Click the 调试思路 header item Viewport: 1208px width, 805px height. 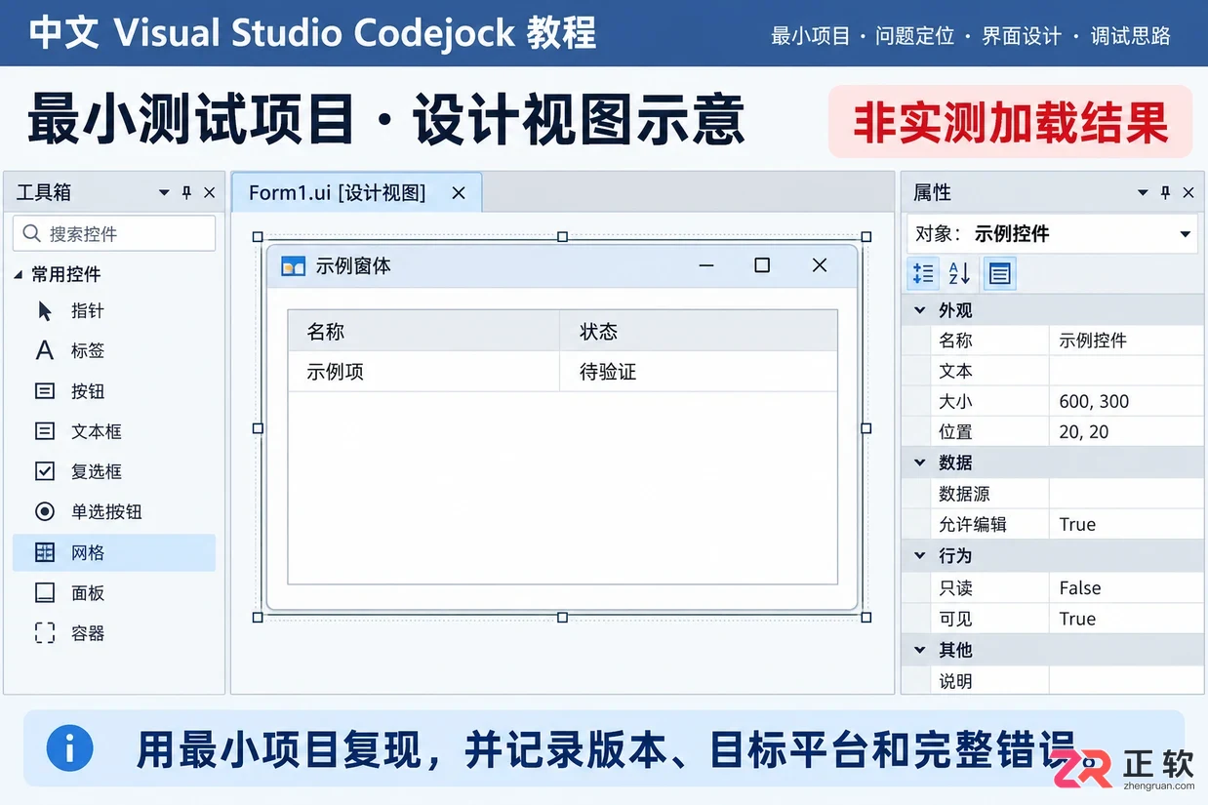pos(1130,36)
